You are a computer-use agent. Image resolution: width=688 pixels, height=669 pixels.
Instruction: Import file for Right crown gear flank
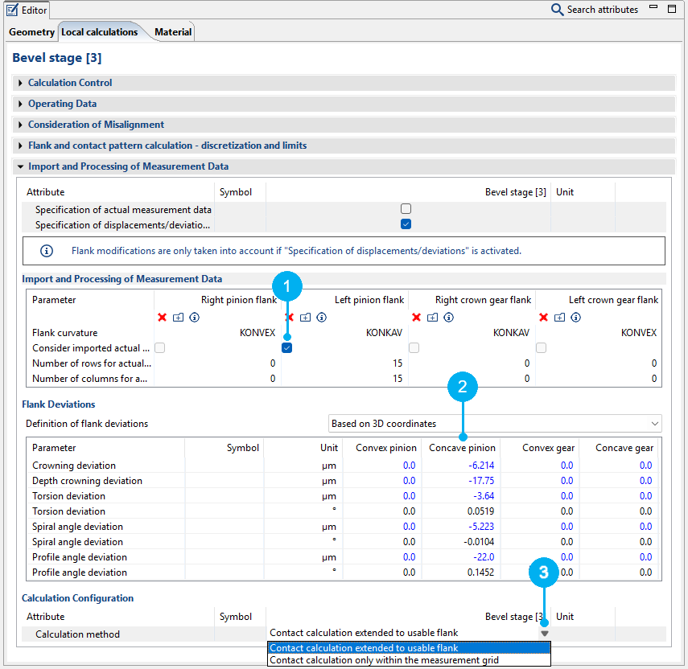pos(433,318)
